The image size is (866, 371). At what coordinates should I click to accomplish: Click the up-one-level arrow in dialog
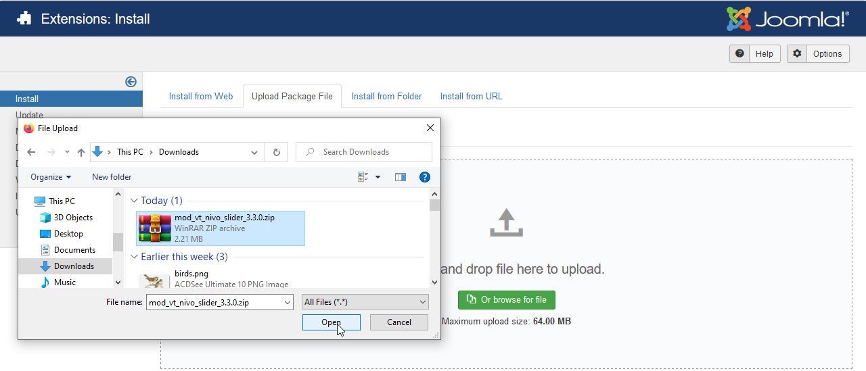tap(81, 152)
